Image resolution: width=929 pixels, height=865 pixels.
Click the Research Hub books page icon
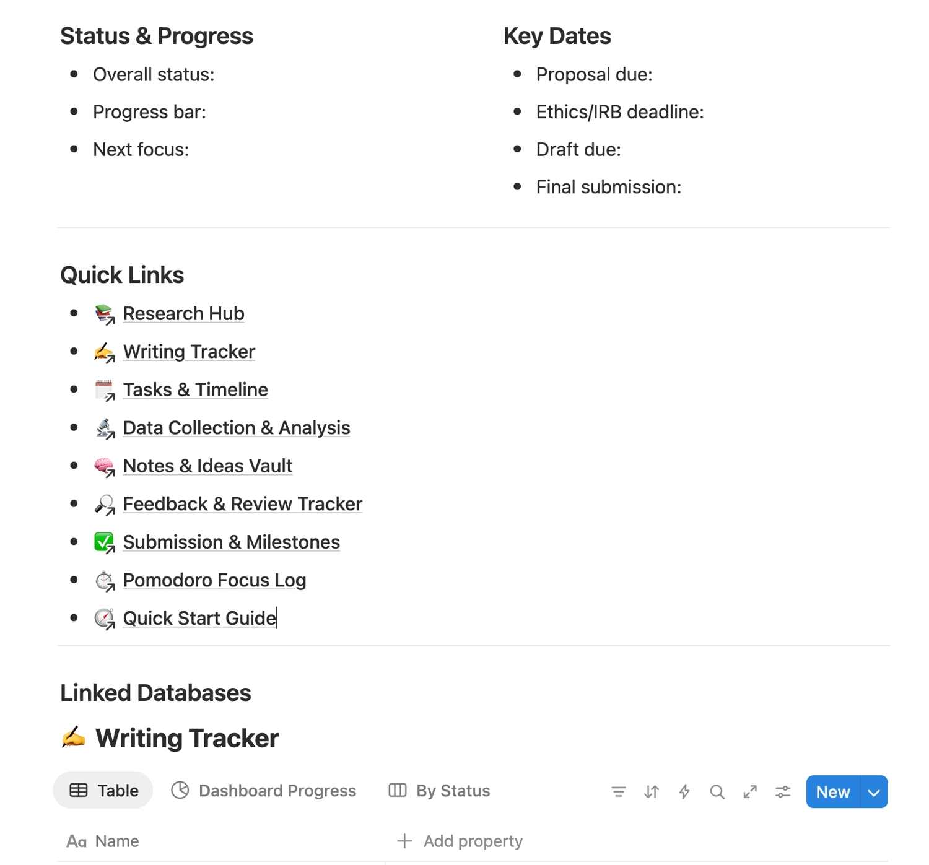pos(104,314)
